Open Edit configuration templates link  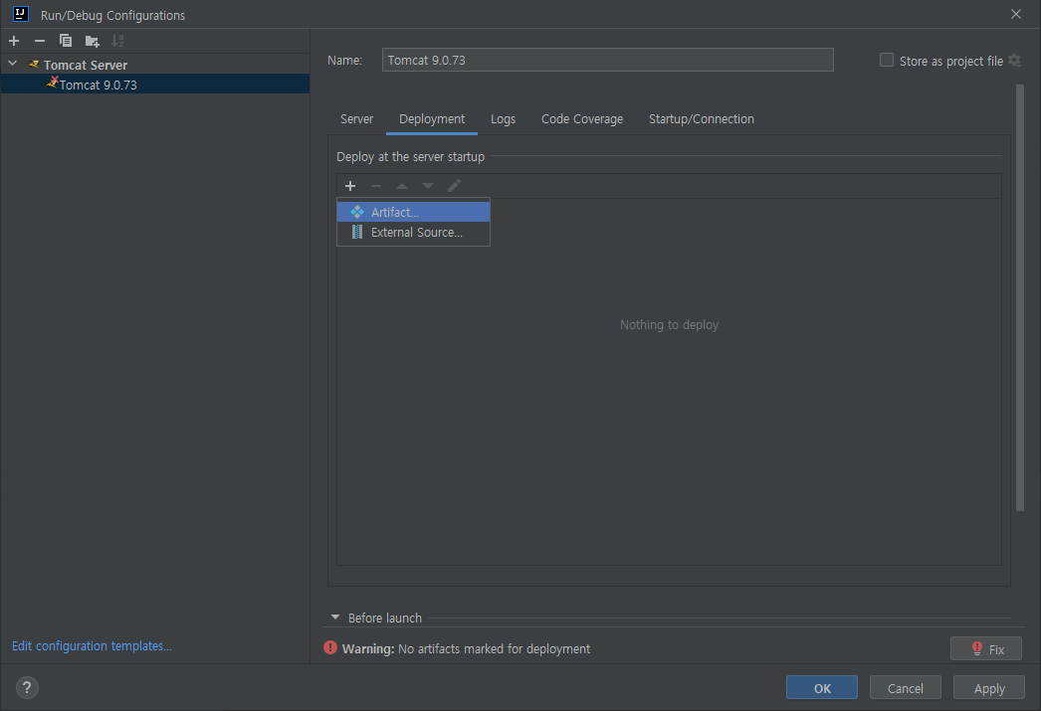pyautogui.click(x=92, y=645)
